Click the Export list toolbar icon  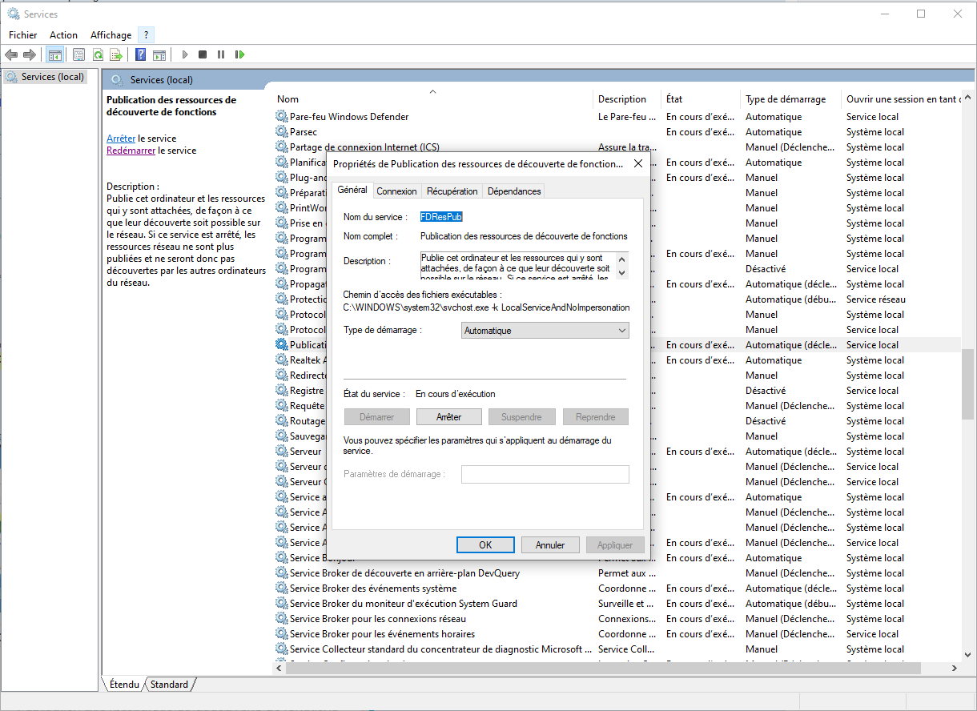116,54
